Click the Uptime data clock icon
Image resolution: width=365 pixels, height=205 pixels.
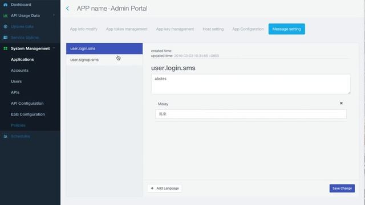(5, 27)
